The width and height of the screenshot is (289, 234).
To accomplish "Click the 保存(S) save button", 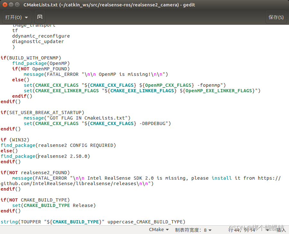I will point(276,17).
